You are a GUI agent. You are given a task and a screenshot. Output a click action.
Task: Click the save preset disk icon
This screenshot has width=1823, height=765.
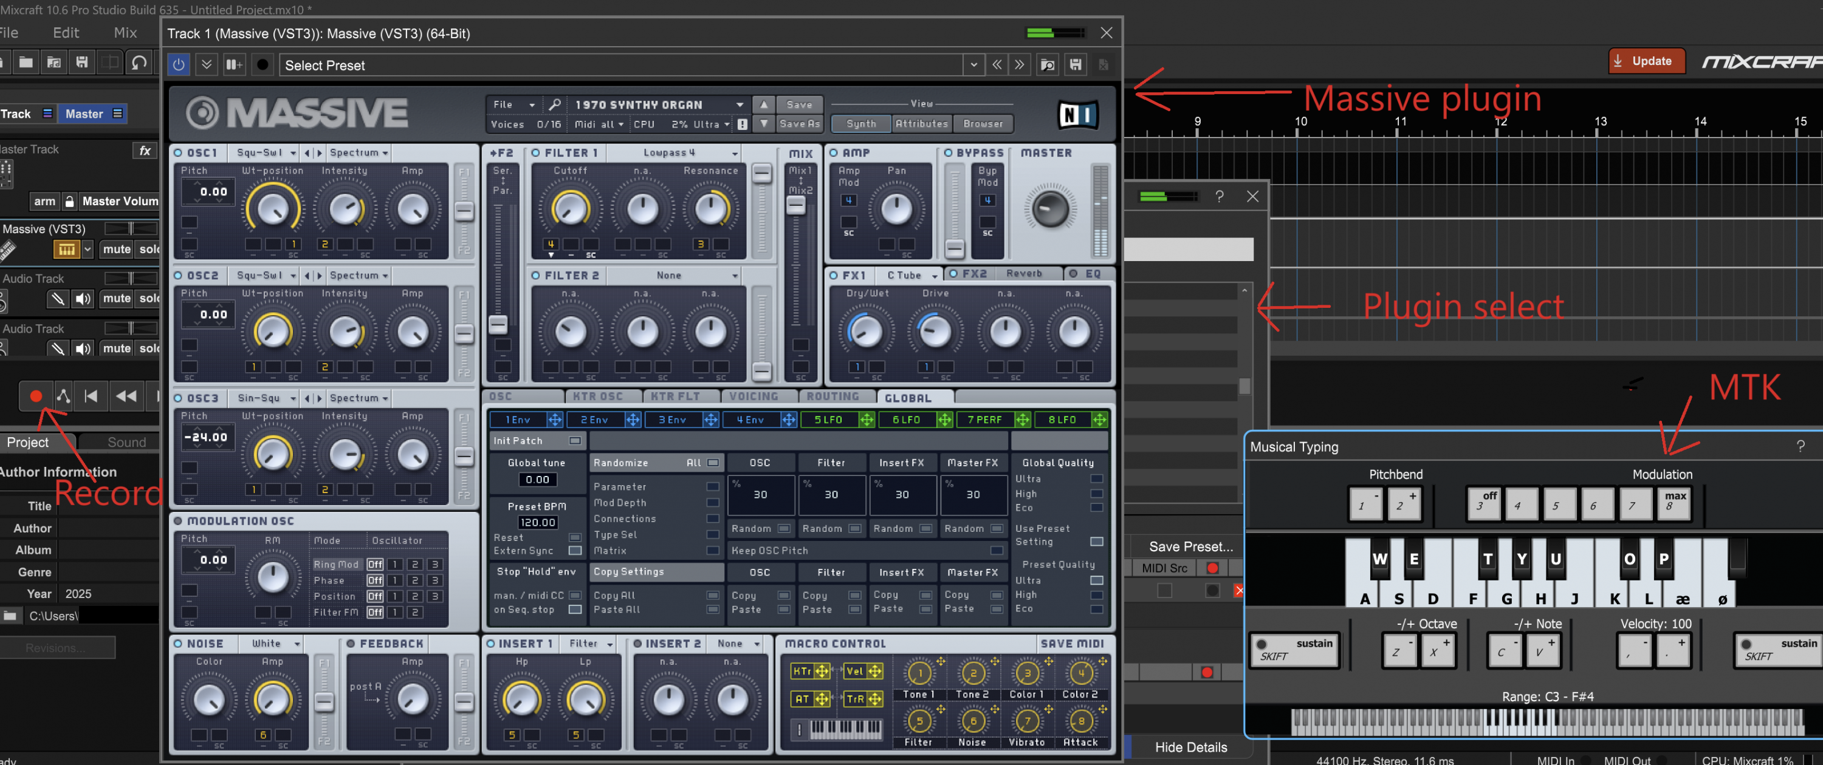[x=1075, y=65]
